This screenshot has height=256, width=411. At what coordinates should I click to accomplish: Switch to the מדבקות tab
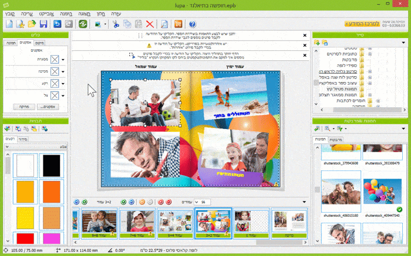pos(335,139)
